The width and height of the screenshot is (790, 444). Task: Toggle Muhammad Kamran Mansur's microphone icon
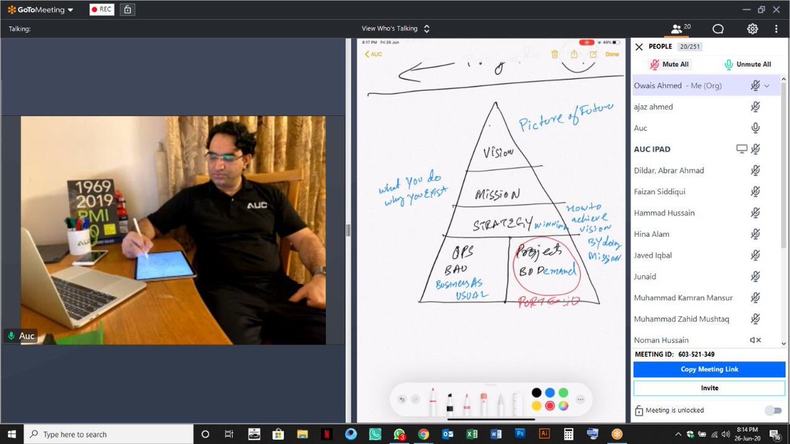point(756,297)
